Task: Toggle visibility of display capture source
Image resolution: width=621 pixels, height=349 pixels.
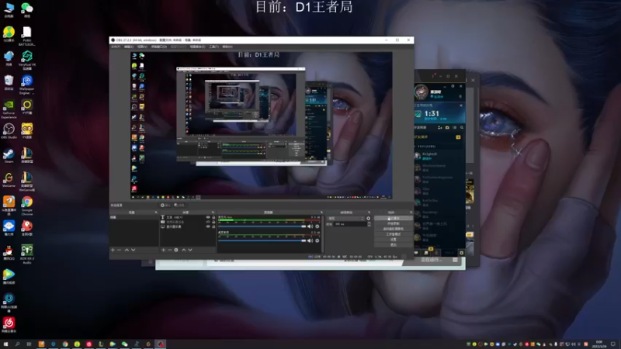Action: point(208,226)
